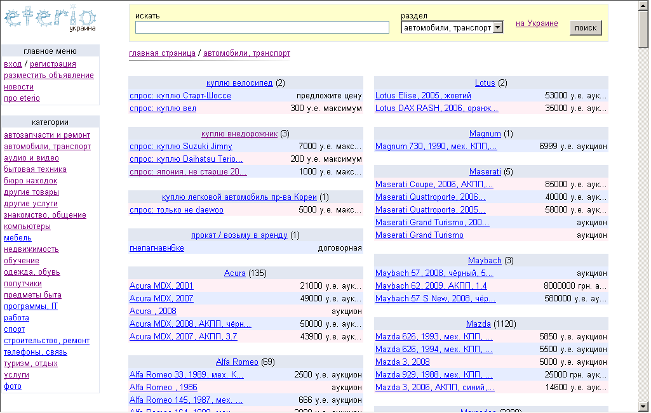Image resolution: width=651 pixels, height=413 pixels.
Task: Open category бытовая техника
Action: coord(35,169)
